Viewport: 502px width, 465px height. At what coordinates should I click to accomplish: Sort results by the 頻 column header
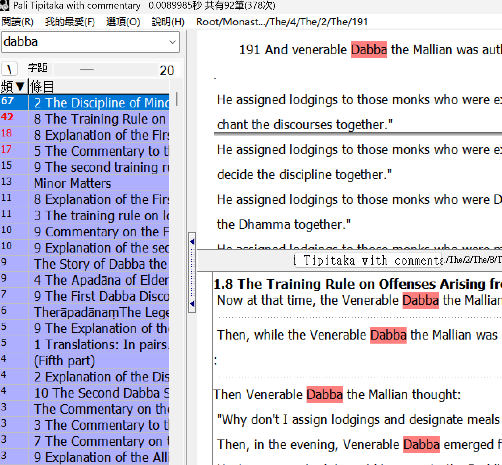click(13, 86)
